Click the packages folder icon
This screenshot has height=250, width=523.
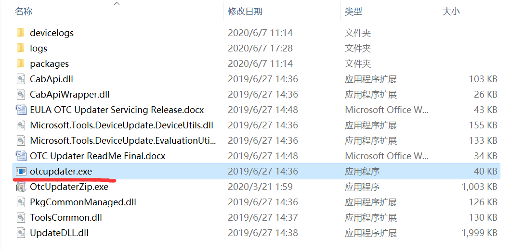click(x=20, y=63)
